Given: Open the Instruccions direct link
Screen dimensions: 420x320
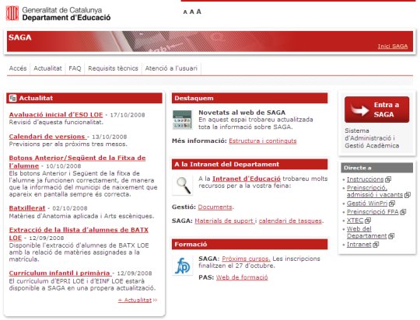Looking at the screenshot, I should coord(366,179).
